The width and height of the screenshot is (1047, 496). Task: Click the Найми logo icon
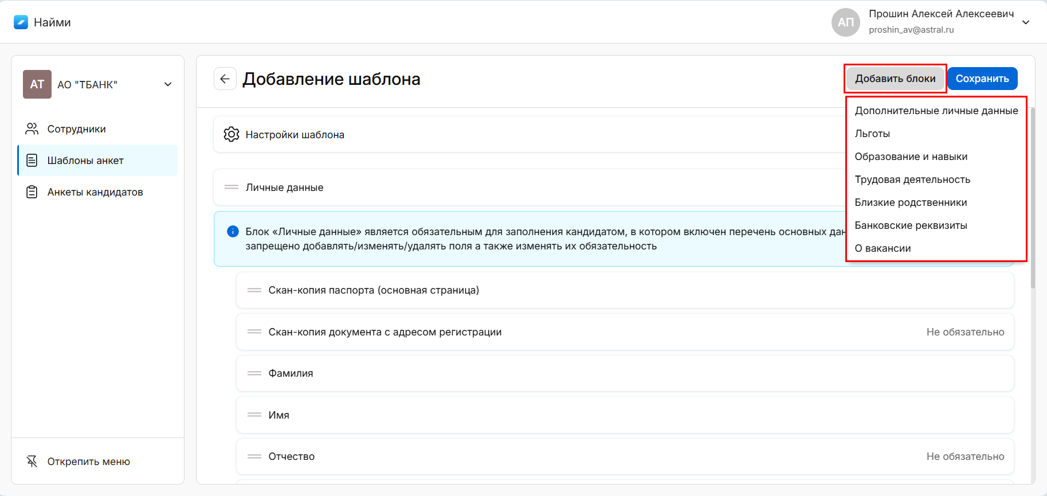point(21,22)
